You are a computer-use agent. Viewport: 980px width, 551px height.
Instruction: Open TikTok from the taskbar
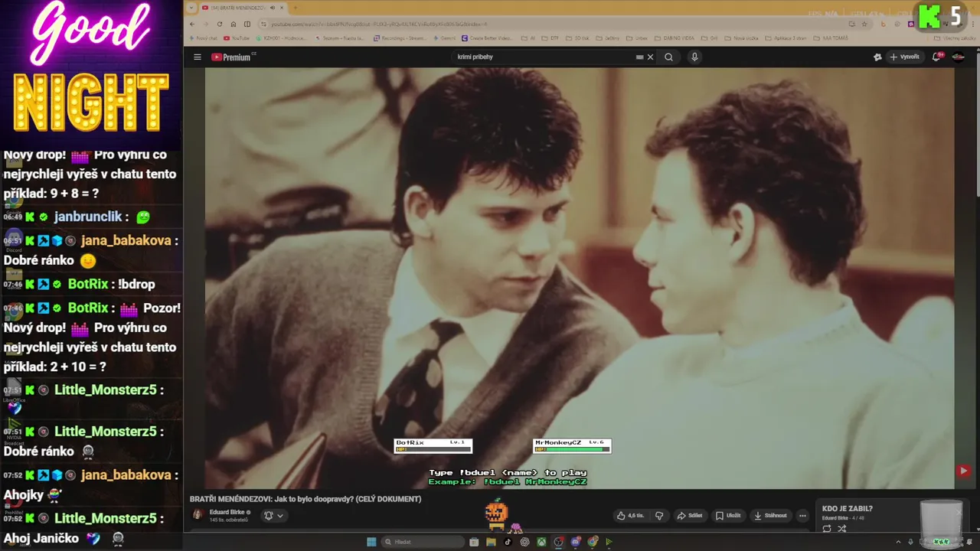[x=508, y=542]
